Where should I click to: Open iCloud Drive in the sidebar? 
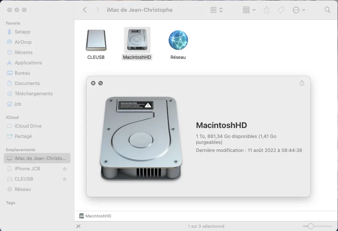tap(37, 126)
